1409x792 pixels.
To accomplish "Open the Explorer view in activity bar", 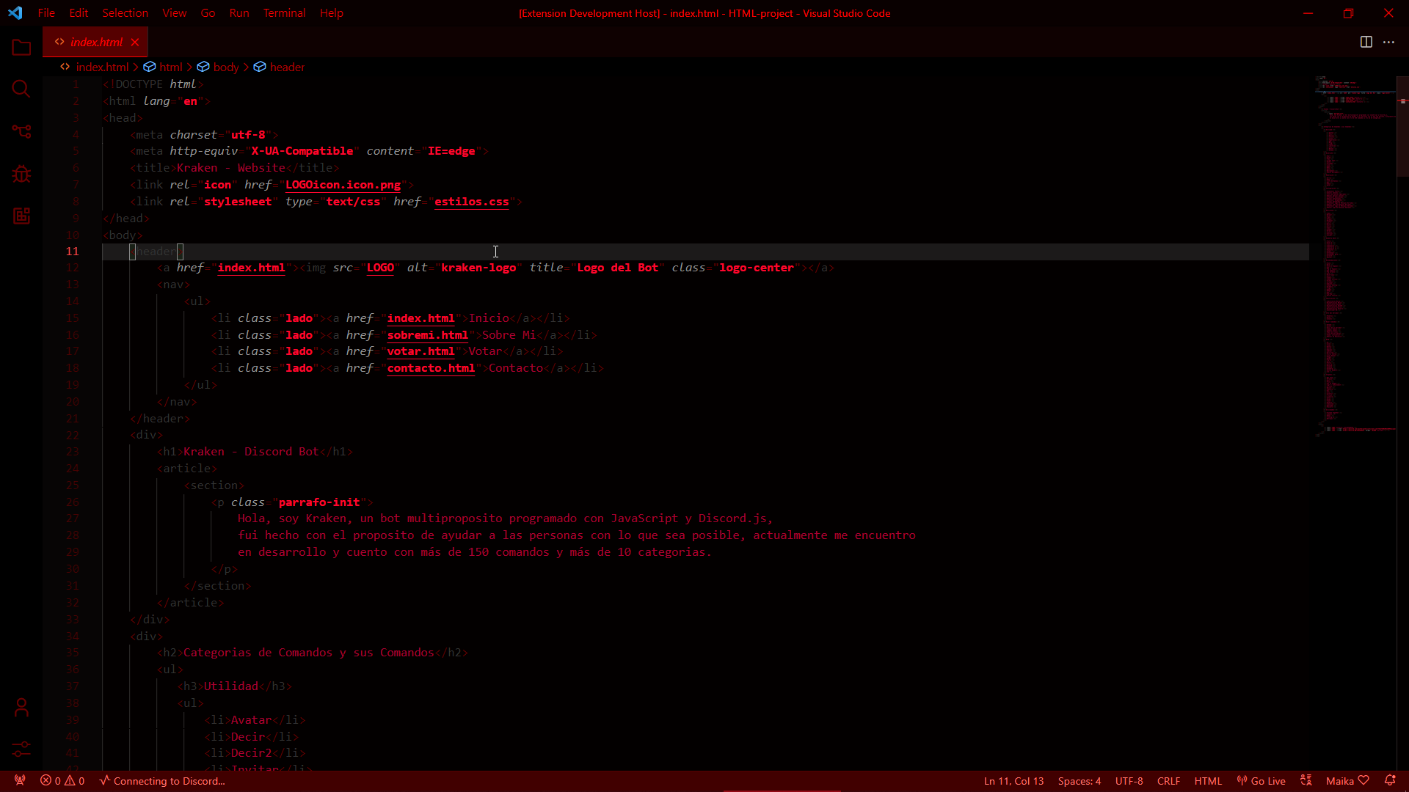I will [21, 48].
